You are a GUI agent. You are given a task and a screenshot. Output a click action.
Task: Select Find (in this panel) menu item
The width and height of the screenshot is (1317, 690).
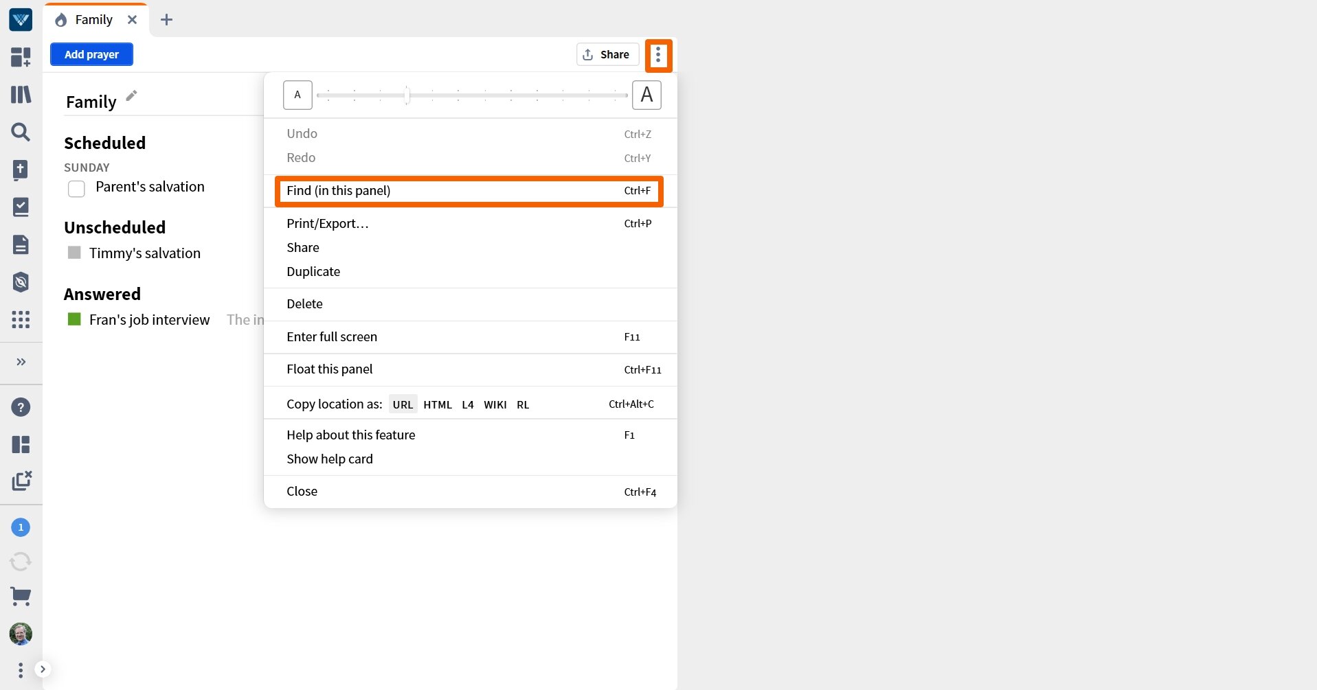pos(469,191)
